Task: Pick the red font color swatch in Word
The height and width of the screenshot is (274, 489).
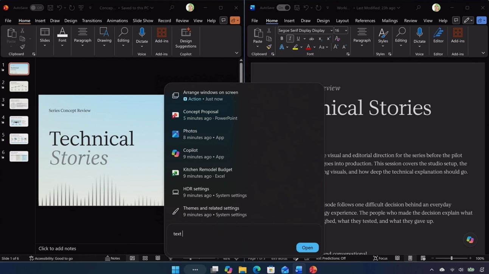Action: coord(308,47)
